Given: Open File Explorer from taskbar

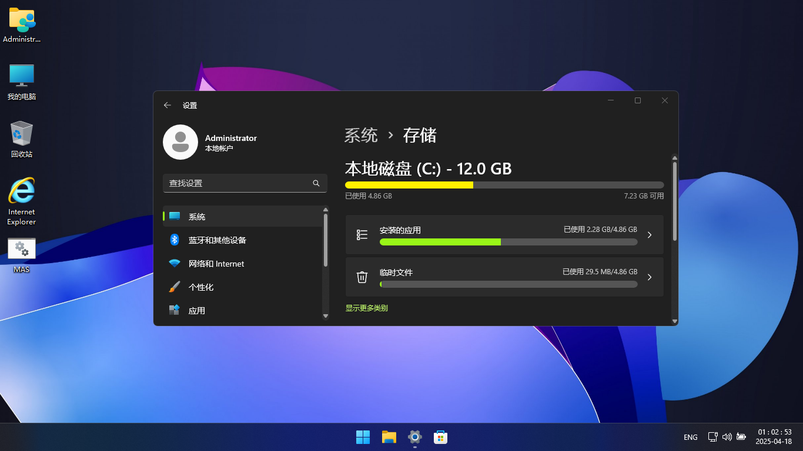Looking at the screenshot, I should [x=389, y=437].
